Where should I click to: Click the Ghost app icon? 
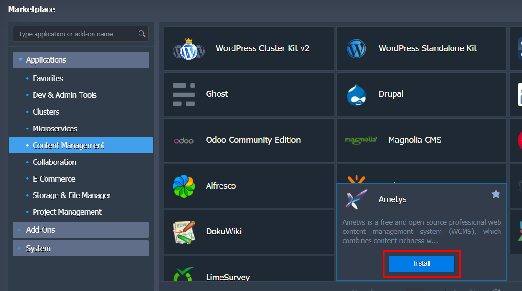click(184, 94)
